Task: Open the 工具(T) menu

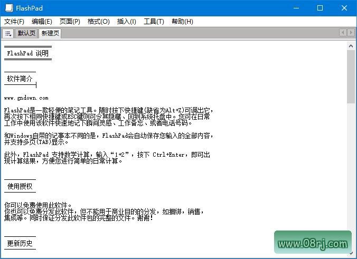Action: [x=154, y=22]
